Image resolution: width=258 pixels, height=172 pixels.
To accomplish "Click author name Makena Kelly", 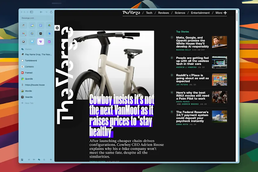I will click(183, 50).
